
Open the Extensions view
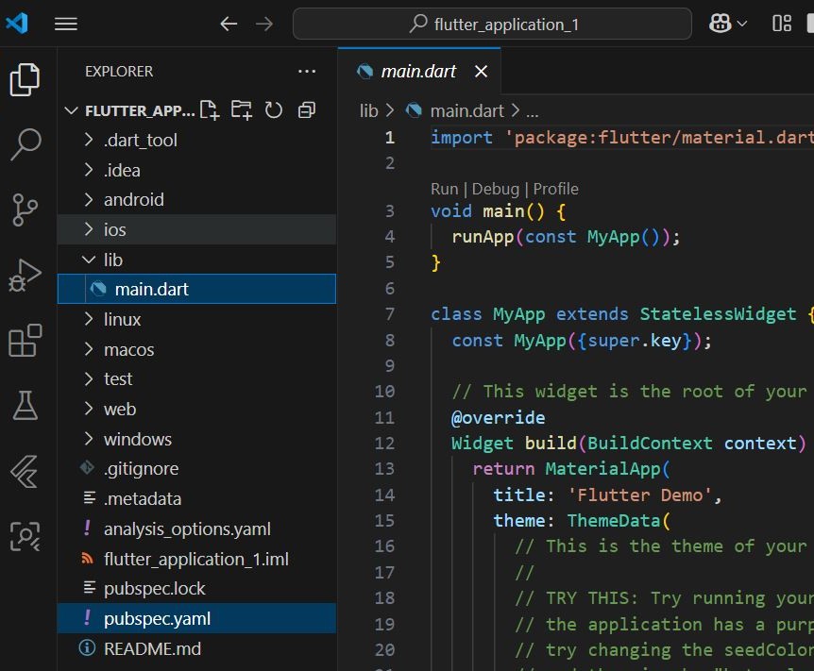point(25,341)
